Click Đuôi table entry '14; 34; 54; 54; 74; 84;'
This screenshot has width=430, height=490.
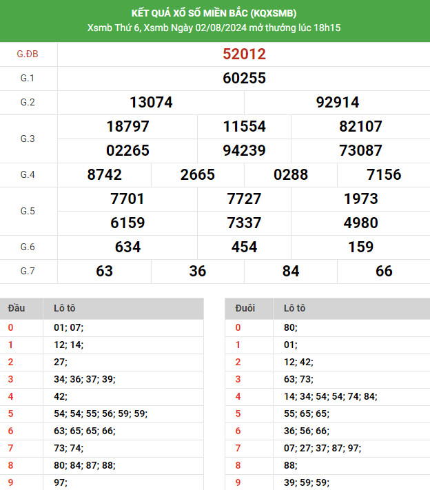click(x=331, y=396)
